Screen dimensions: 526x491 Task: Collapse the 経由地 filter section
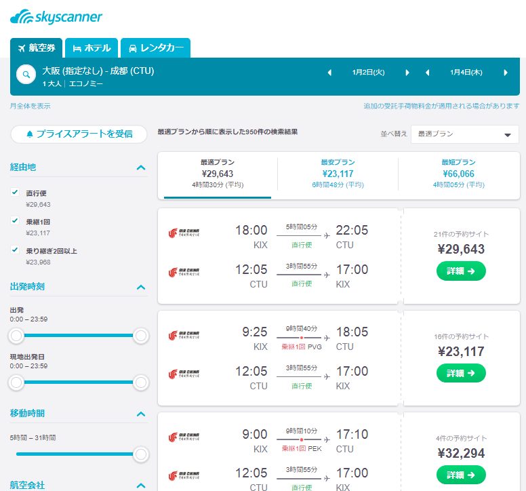(141, 168)
